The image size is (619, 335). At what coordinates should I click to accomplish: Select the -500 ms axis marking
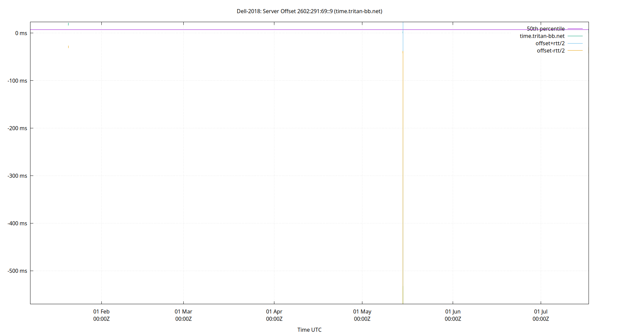[x=17, y=271]
